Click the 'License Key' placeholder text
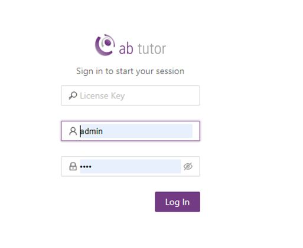 point(102,96)
